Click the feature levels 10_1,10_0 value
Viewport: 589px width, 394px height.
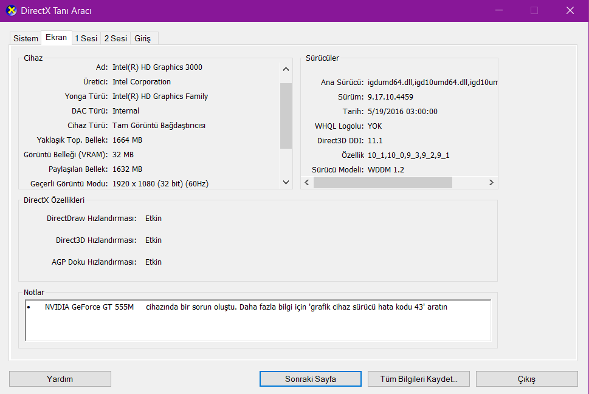(x=408, y=155)
